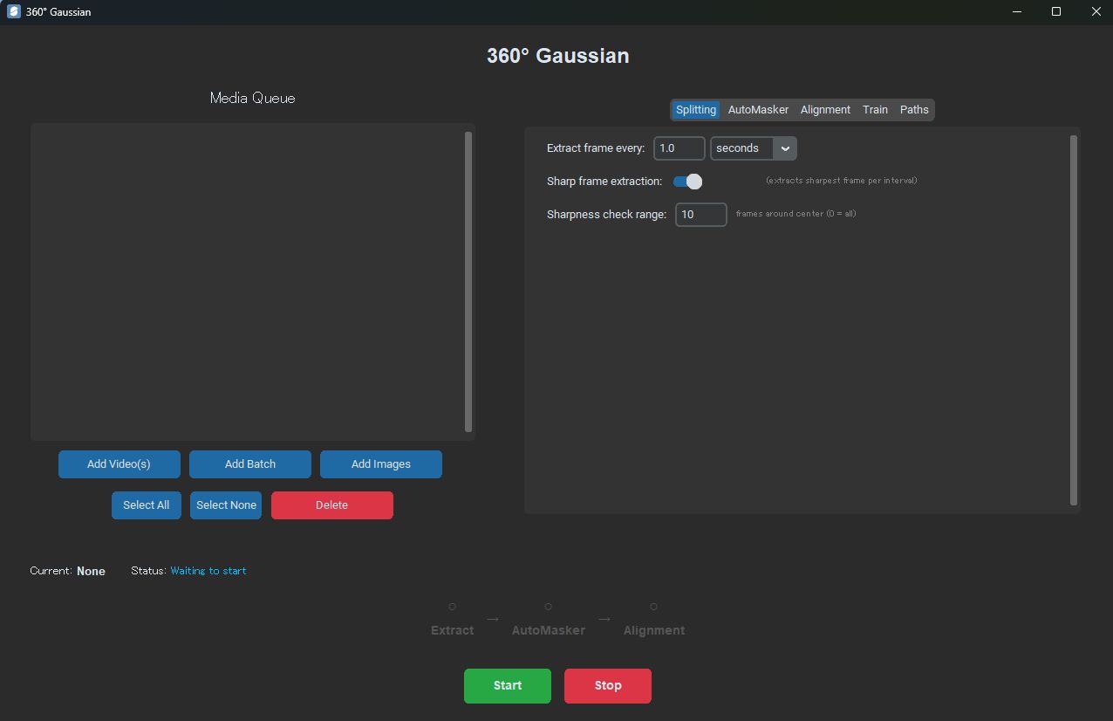Screen dimensions: 1113x721
Task: Delete the selected media items
Action: (x=331, y=505)
